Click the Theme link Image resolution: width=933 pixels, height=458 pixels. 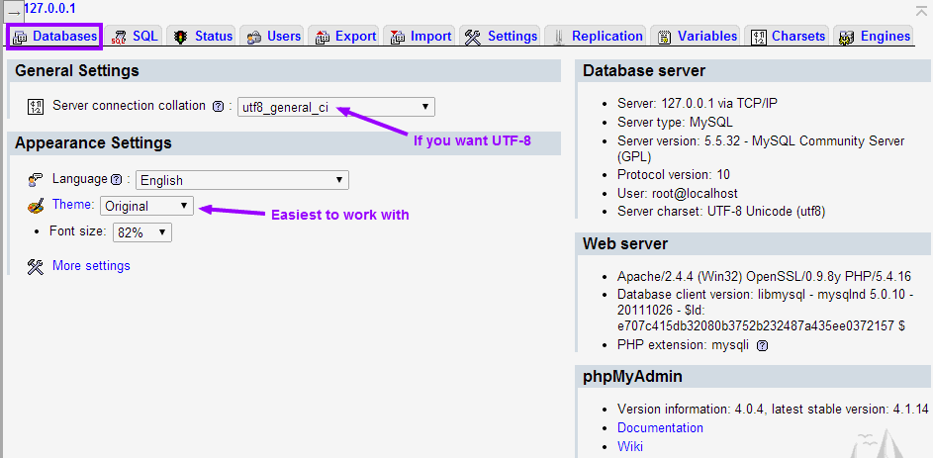[x=73, y=205]
